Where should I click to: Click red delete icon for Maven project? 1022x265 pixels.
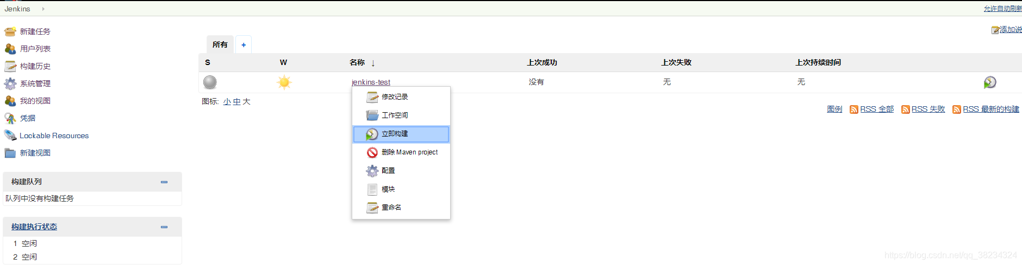pyautogui.click(x=372, y=152)
